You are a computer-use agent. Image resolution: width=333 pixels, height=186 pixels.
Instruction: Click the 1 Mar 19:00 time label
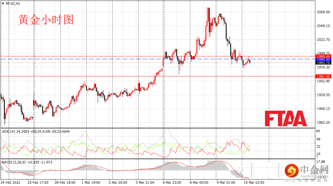point(91,182)
